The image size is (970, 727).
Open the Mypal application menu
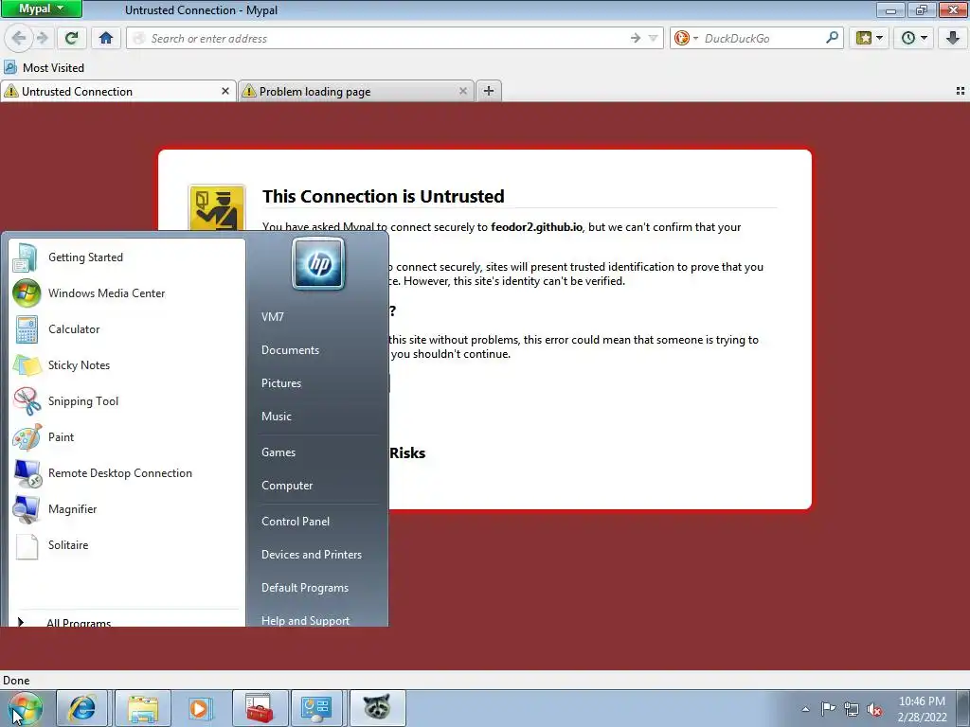pyautogui.click(x=41, y=9)
